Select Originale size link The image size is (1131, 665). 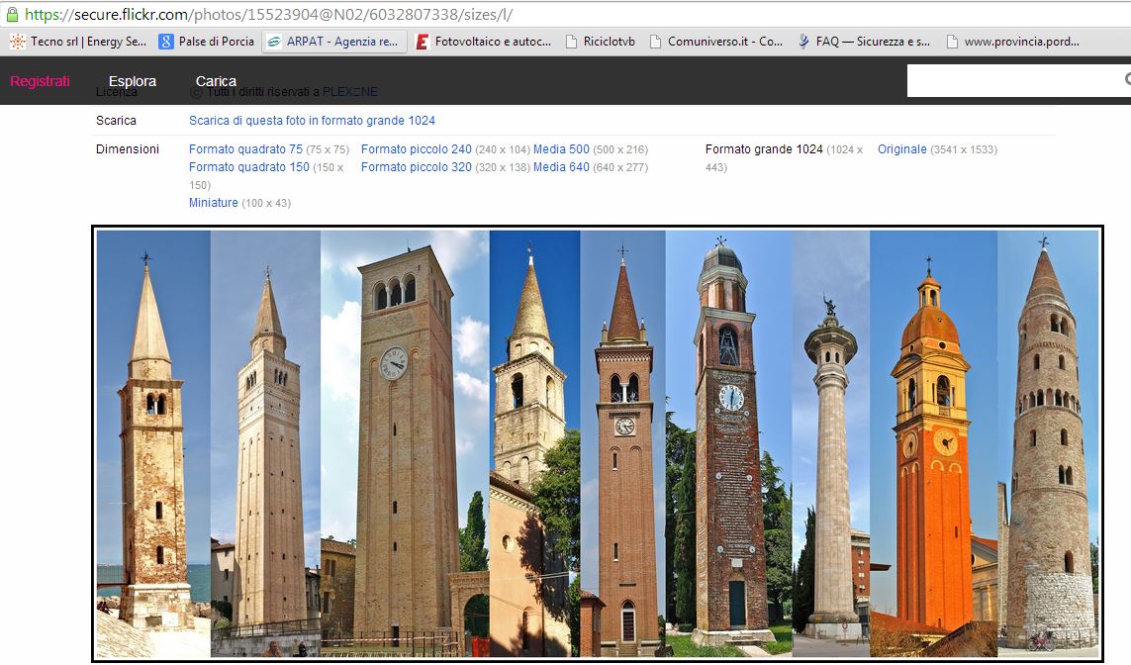901,149
